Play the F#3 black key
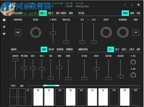 [114, 97]
